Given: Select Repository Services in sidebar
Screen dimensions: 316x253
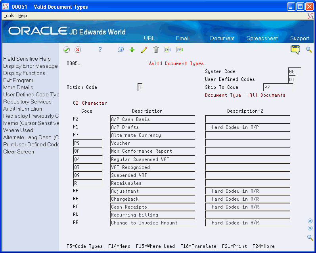Looking at the screenshot, I should click(27, 102).
